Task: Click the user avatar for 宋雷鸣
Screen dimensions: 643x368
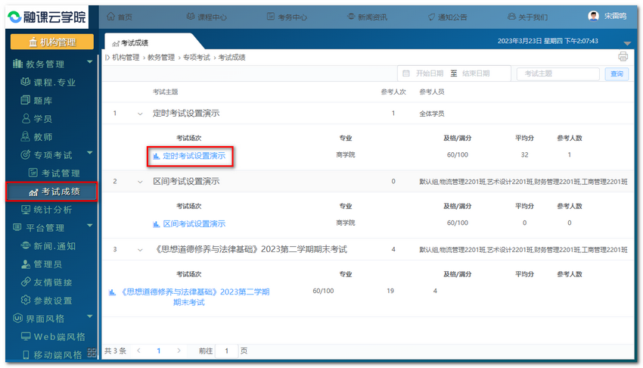Action: 594,17
